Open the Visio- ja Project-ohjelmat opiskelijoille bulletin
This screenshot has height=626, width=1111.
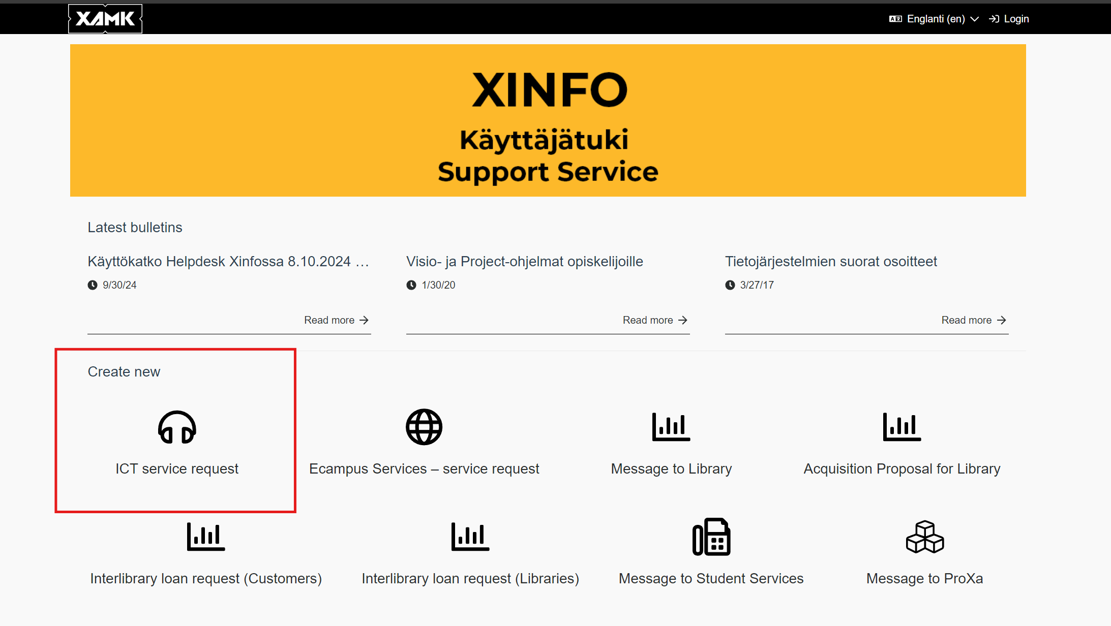524,261
